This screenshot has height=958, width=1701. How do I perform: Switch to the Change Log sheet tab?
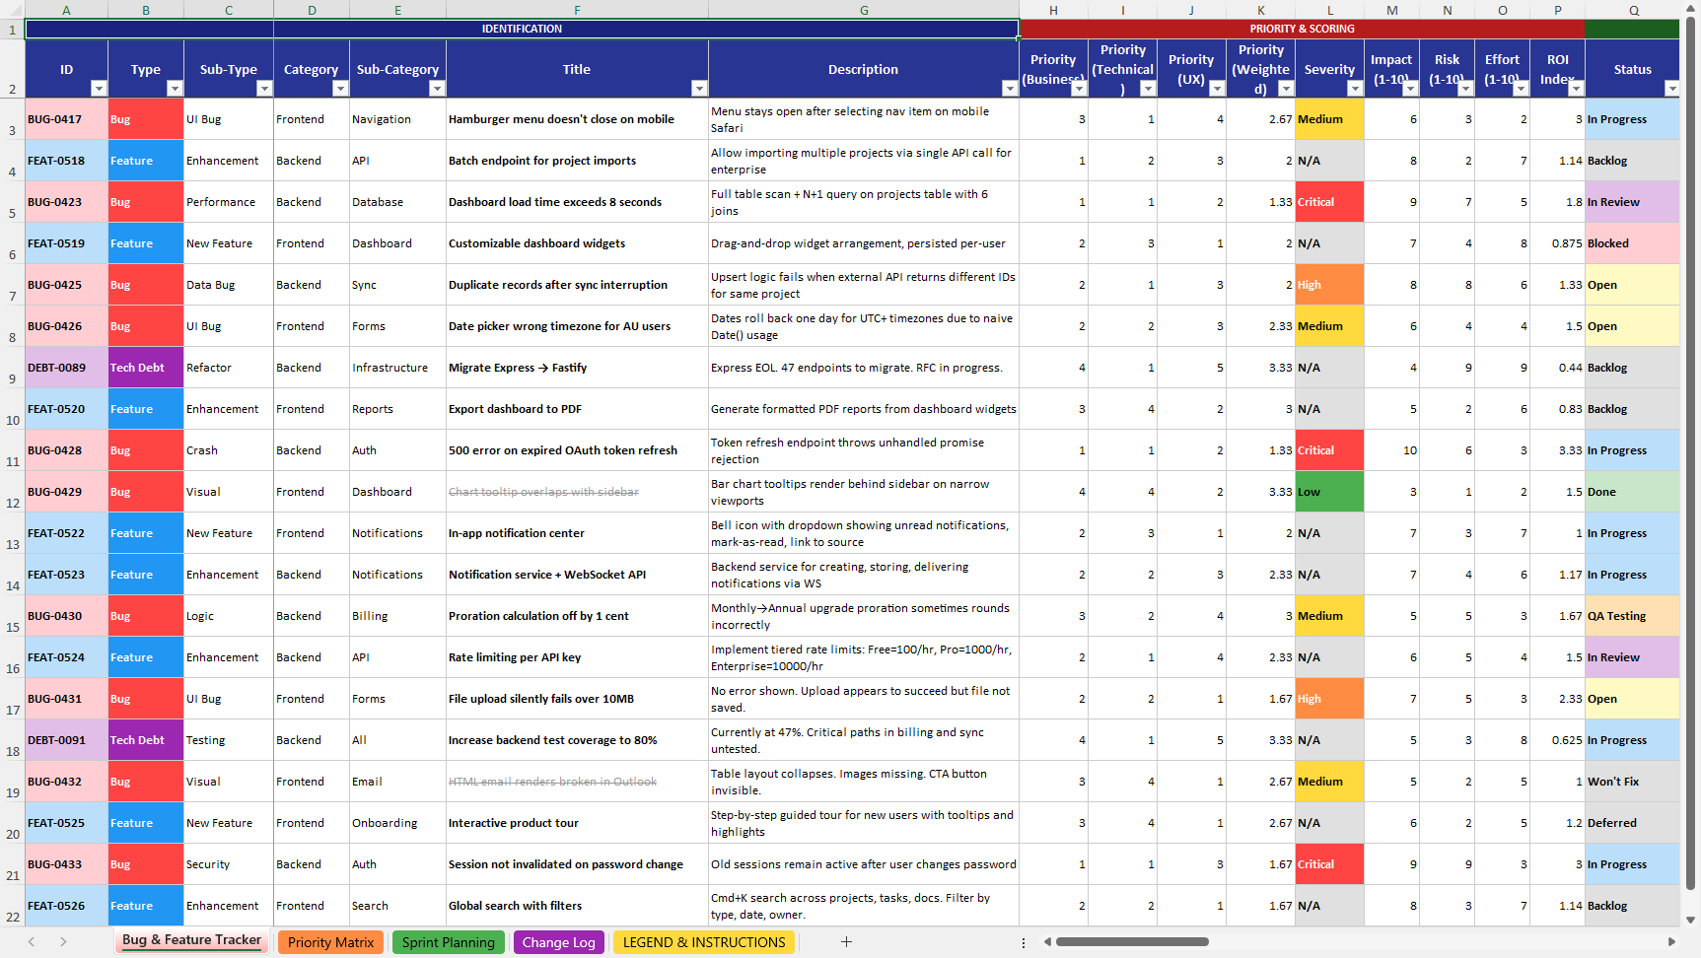pyautogui.click(x=558, y=942)
